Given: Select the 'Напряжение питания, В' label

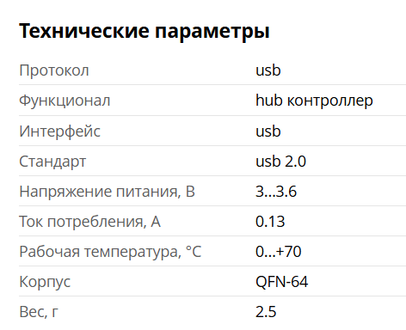Looking at the screenshot, I should click(x=107, y=192).
